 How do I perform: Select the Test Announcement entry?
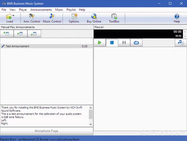point(17,46)
